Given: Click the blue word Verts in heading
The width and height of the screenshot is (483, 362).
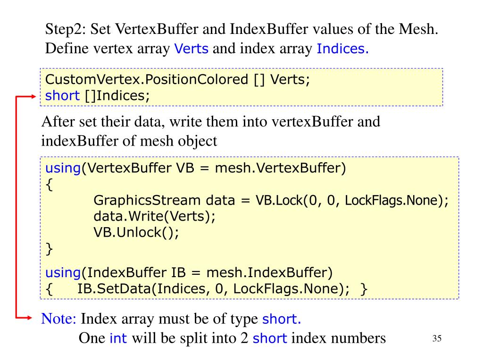Looking at the screenshot, I should [192, 49].
